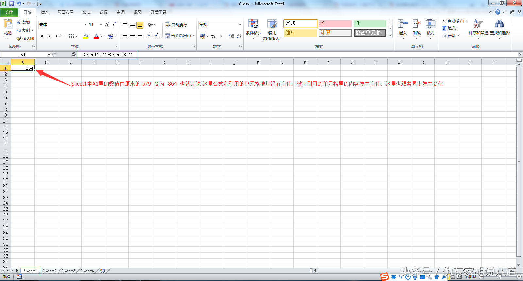
Task: Click the new sheet button after Sheet4
Action: click(103, 271)
